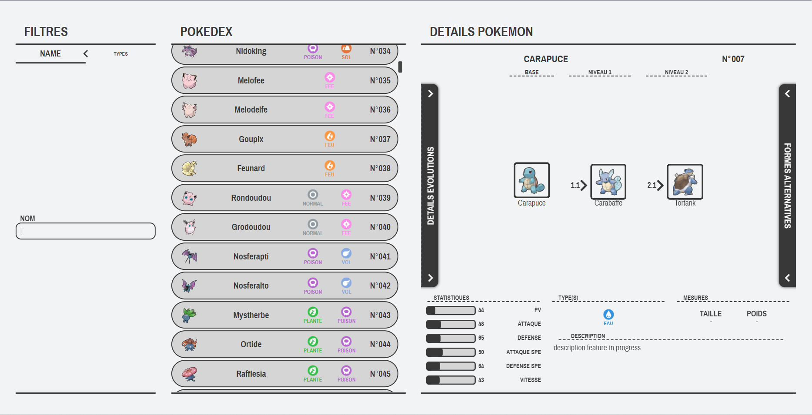The image size is (812, 415).
Task: Click the Rafflesia sprite icon
Action: 189,374
